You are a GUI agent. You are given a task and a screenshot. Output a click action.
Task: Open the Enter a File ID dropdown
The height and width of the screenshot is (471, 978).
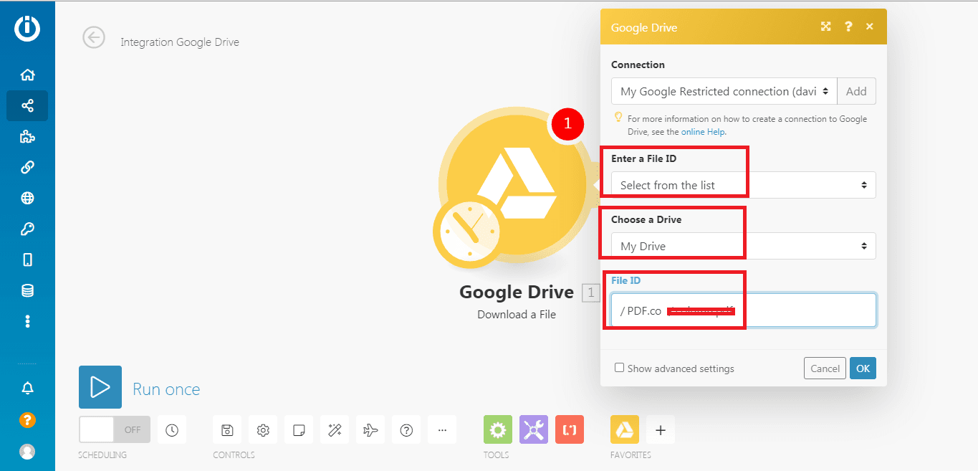(743, 185)
